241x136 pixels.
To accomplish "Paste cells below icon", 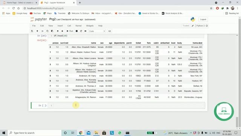I will pyautogui.click(x=52, y=31).
